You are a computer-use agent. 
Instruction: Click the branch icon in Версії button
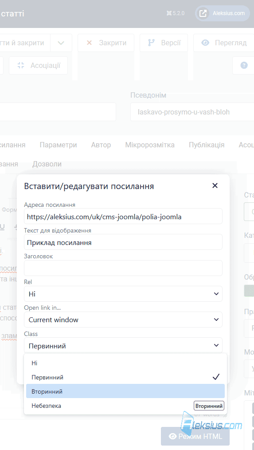tap(151, 43)
